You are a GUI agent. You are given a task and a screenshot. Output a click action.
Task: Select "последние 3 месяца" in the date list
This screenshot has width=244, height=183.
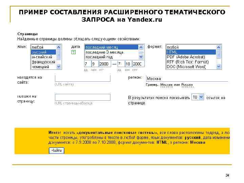[x=111, y=52]
